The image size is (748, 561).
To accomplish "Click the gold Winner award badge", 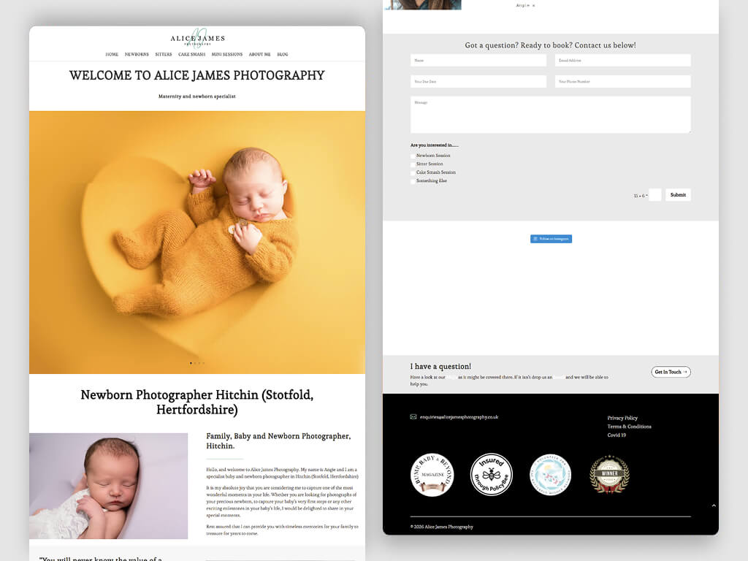I will (x=609, y=475).
